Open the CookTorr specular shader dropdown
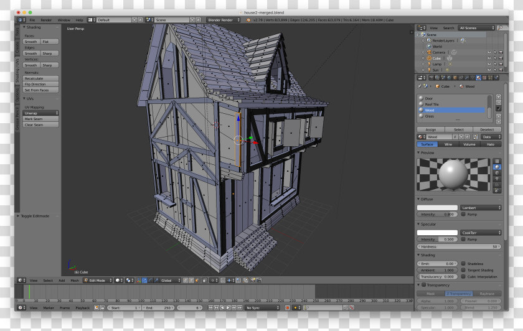The height and width of the screenshot is (331, 523). (x=481, y=232)
